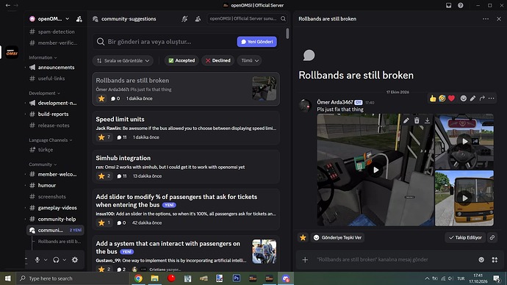This screenshot has width=507, height=285.
Task: Toggle star reaction under the post
Action: tap(303, 237)
